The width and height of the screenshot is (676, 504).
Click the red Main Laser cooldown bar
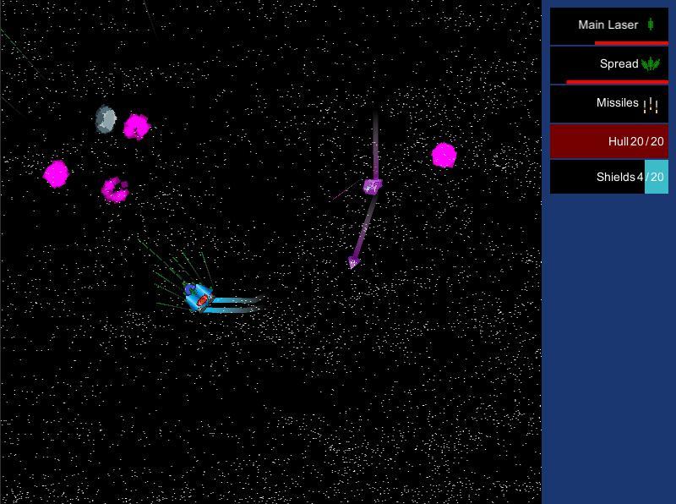tap(631, 43)
